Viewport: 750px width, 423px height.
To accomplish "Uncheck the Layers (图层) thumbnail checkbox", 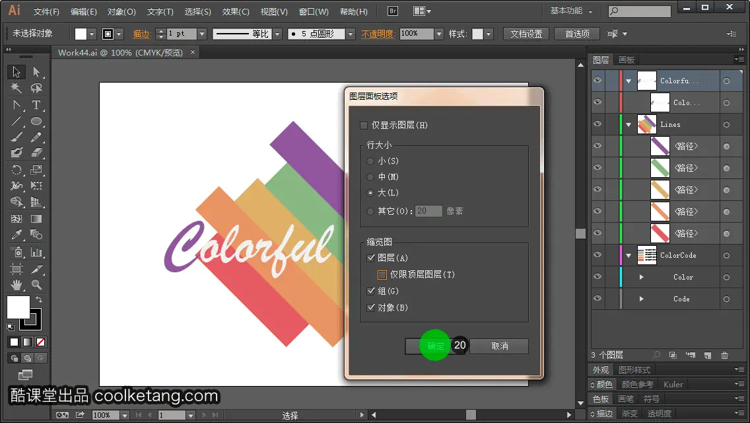I will (370, 258).
